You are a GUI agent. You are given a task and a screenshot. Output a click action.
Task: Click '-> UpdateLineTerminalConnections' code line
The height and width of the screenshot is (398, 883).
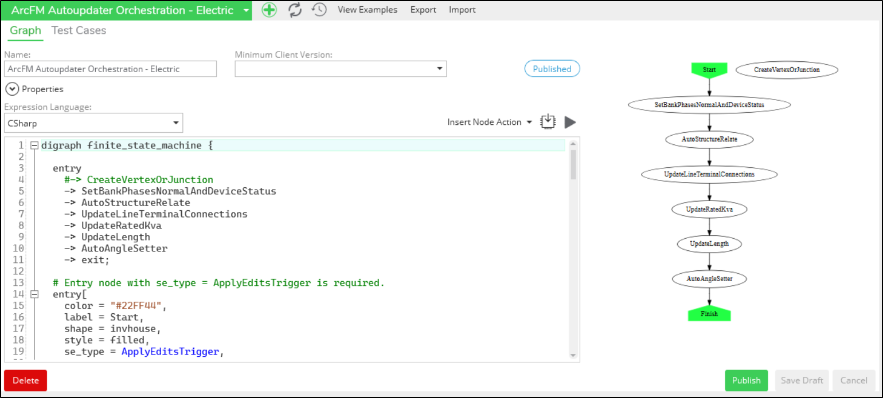pos(156,214)
